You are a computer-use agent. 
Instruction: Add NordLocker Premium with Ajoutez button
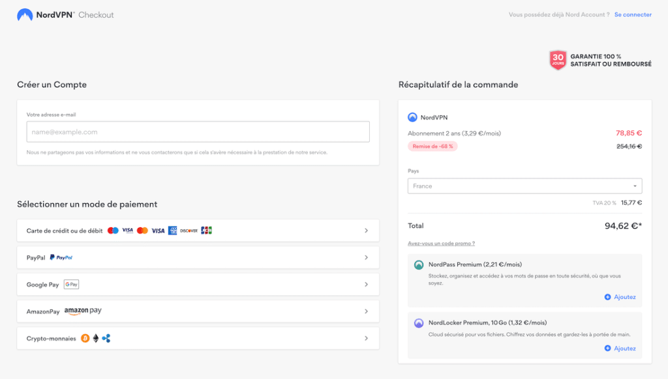click(x=620, y=348)
